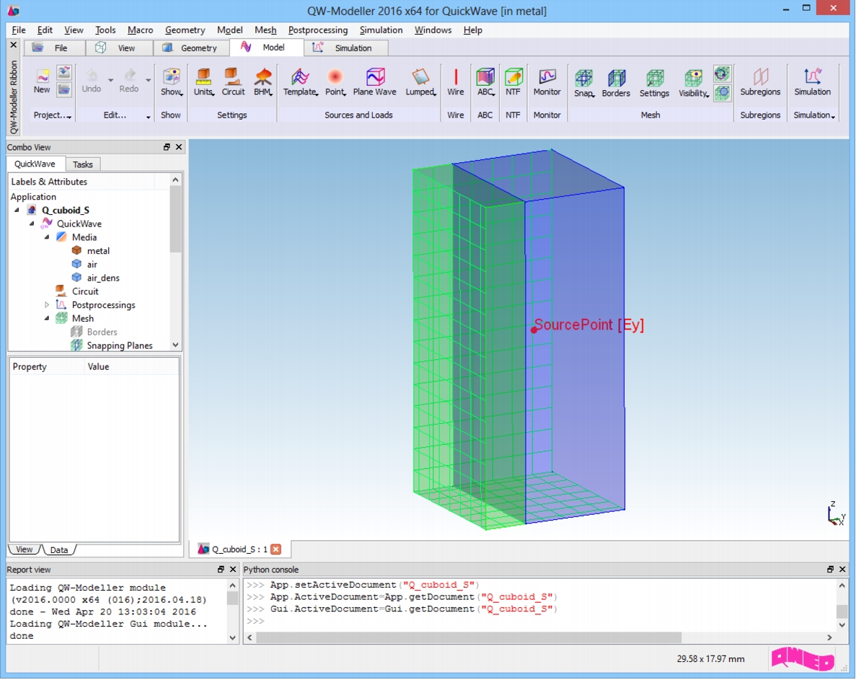Open the ABC boundary tool

(x=485, y=82)
